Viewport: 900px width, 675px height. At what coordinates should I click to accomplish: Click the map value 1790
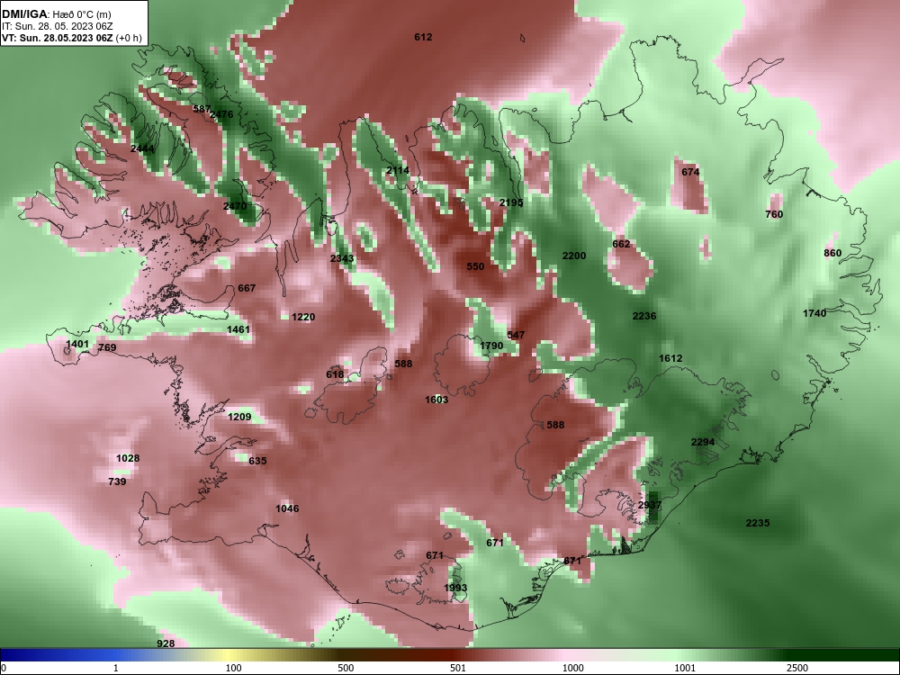tap(491, 346)
